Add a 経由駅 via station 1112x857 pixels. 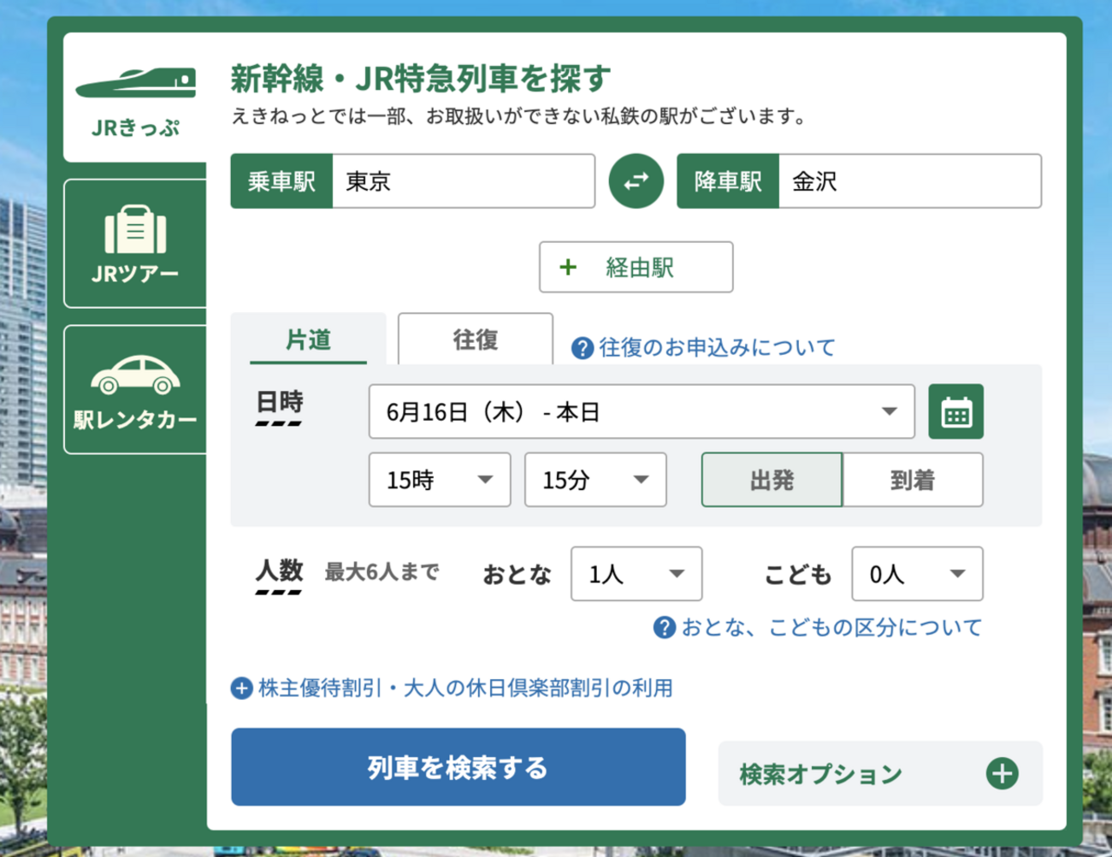(x=636, y=268)
